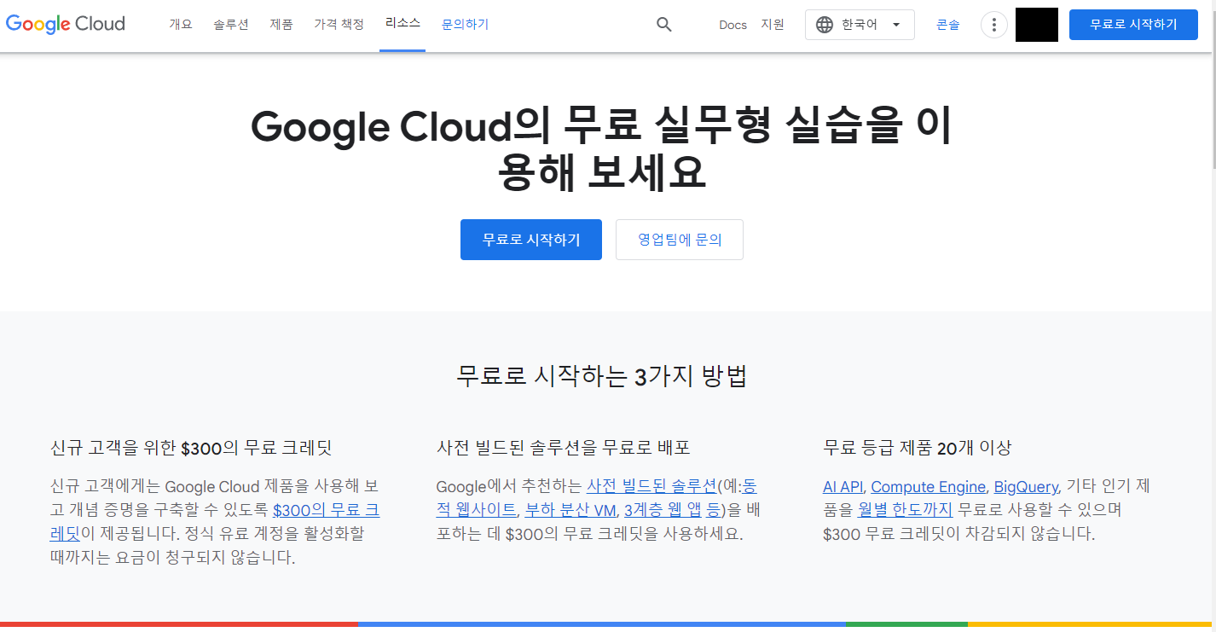Click the globe icon in language selector
Viewport: 1216px width, 632px height.
click(825, 25)
